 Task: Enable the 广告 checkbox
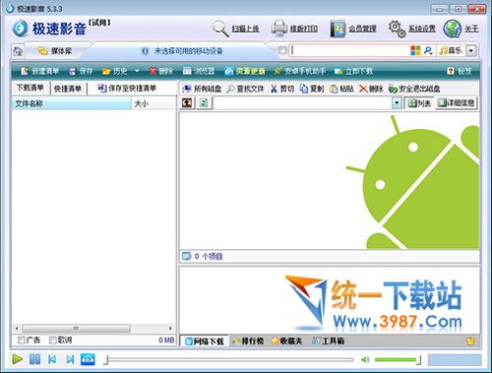pos(22,340)
